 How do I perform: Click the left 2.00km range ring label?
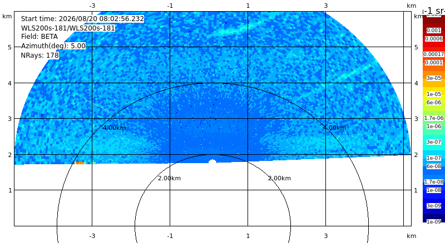(170, 178)
